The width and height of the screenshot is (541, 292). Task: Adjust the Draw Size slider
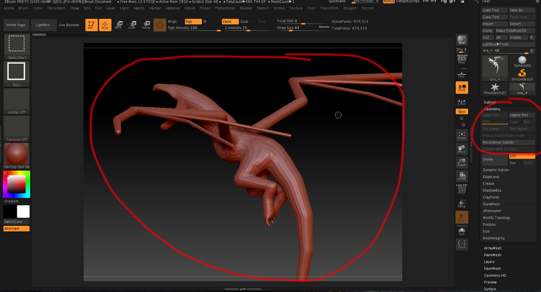pyautogui.click(x=303, y=28)
